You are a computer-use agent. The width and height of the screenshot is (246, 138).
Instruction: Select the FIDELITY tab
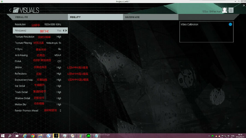[x=95, y=17]
